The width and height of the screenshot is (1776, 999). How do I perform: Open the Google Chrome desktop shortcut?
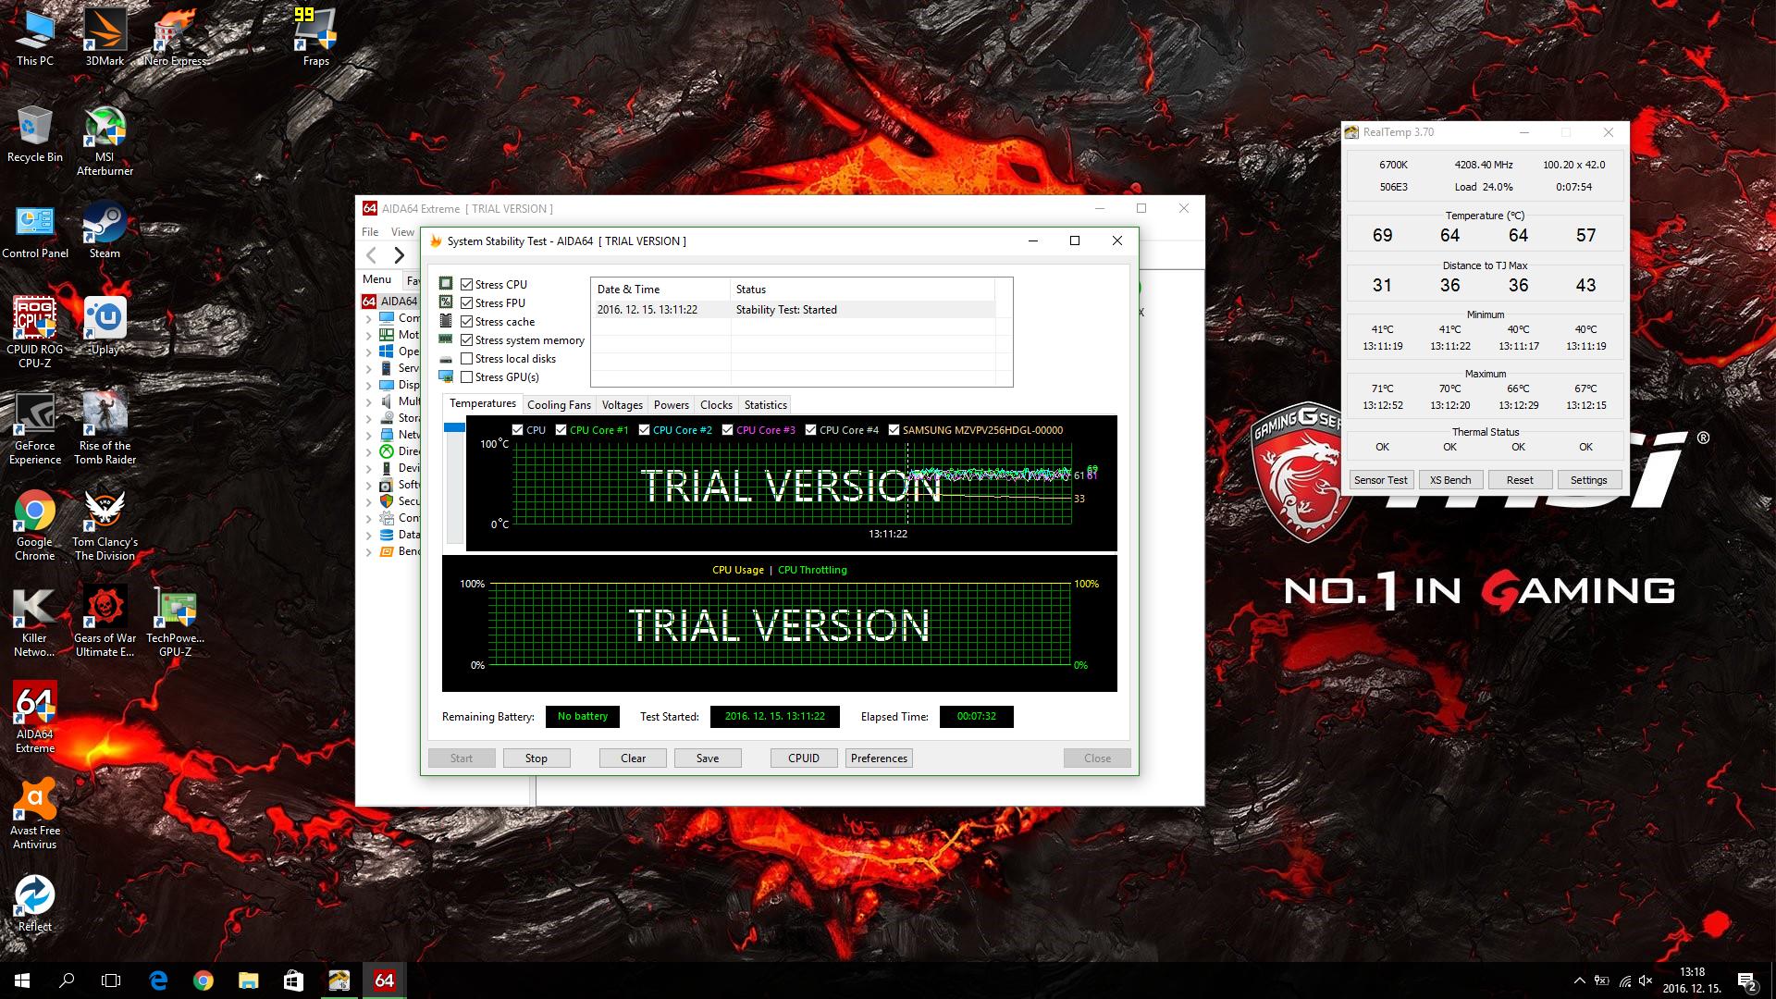pos(35,524)
